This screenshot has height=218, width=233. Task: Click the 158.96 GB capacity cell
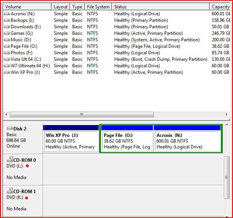221,20
